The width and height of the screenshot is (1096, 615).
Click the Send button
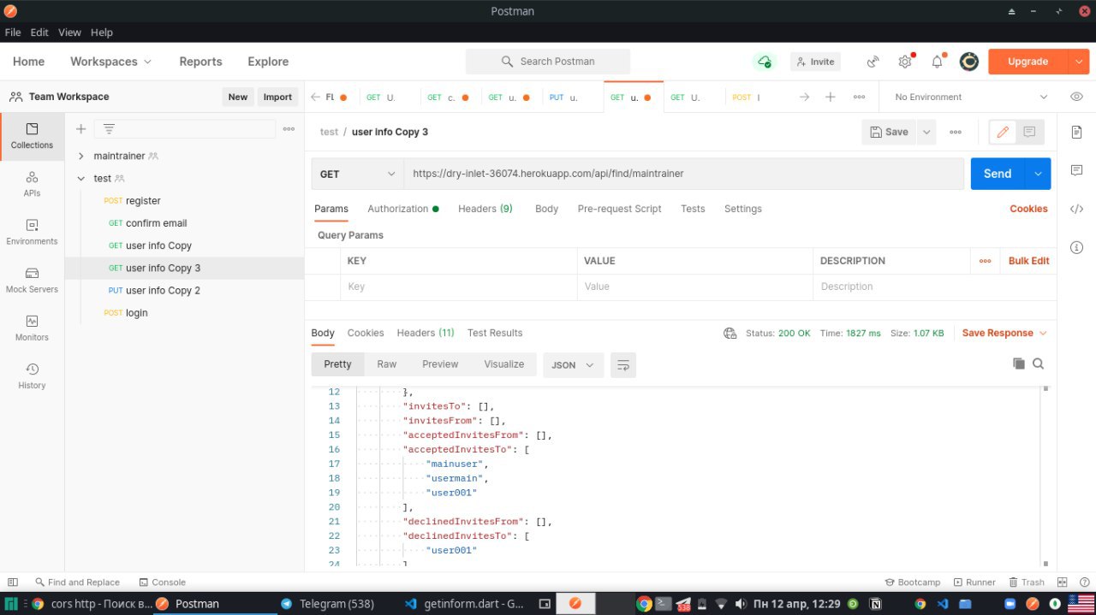998,174
